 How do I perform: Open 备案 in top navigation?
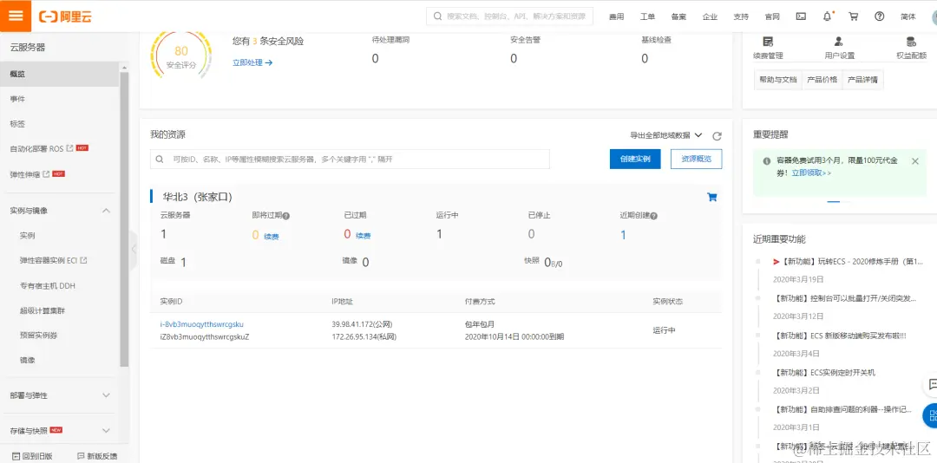(678, 16)
